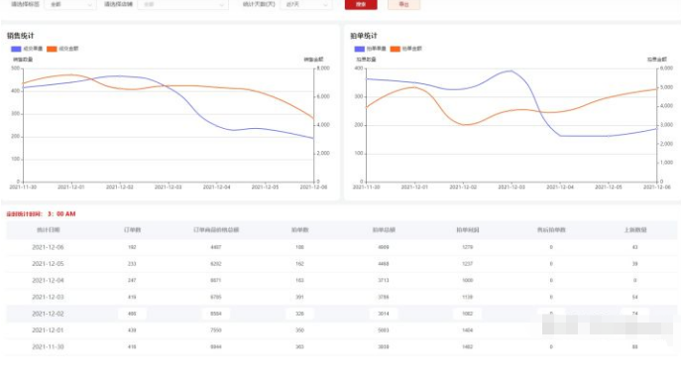Click the 订单数 column header

(132, 229)
